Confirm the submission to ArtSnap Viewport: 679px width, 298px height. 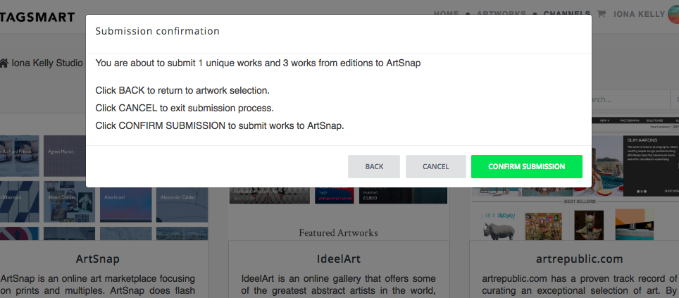[527, 167]
